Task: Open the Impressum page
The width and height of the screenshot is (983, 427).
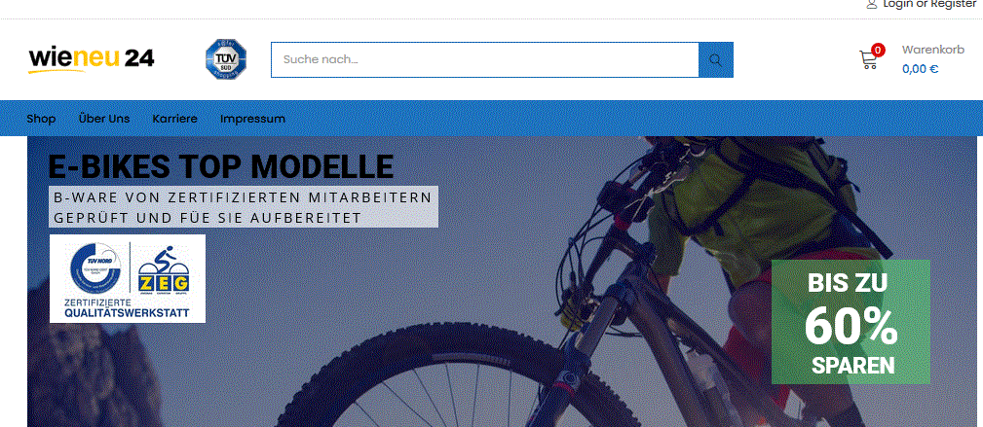Action: 252,119
